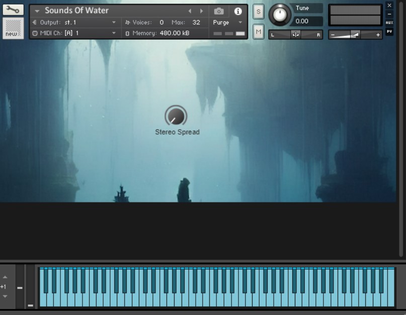406x315 pixels.
Task: Minimize the instrument header view
Action: point(389,14)
